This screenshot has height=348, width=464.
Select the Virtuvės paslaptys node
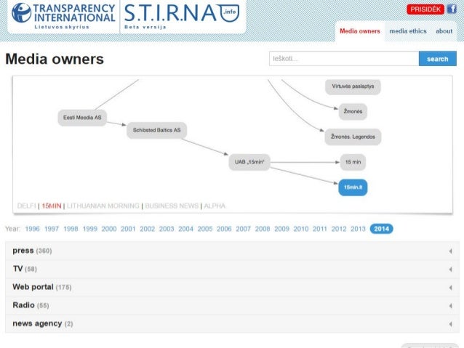click(353, 86)
